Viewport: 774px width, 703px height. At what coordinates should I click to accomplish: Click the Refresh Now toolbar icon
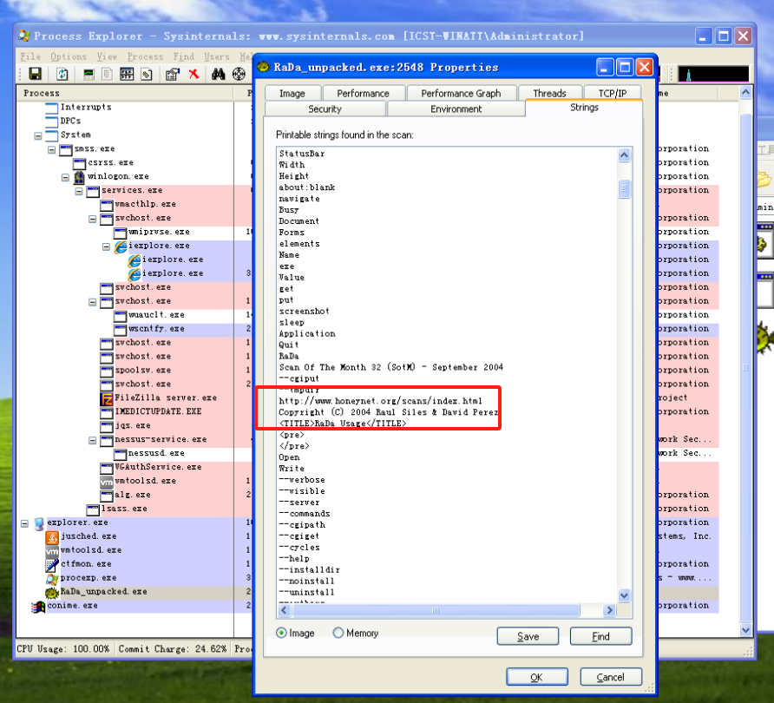(x=62, y=74)
